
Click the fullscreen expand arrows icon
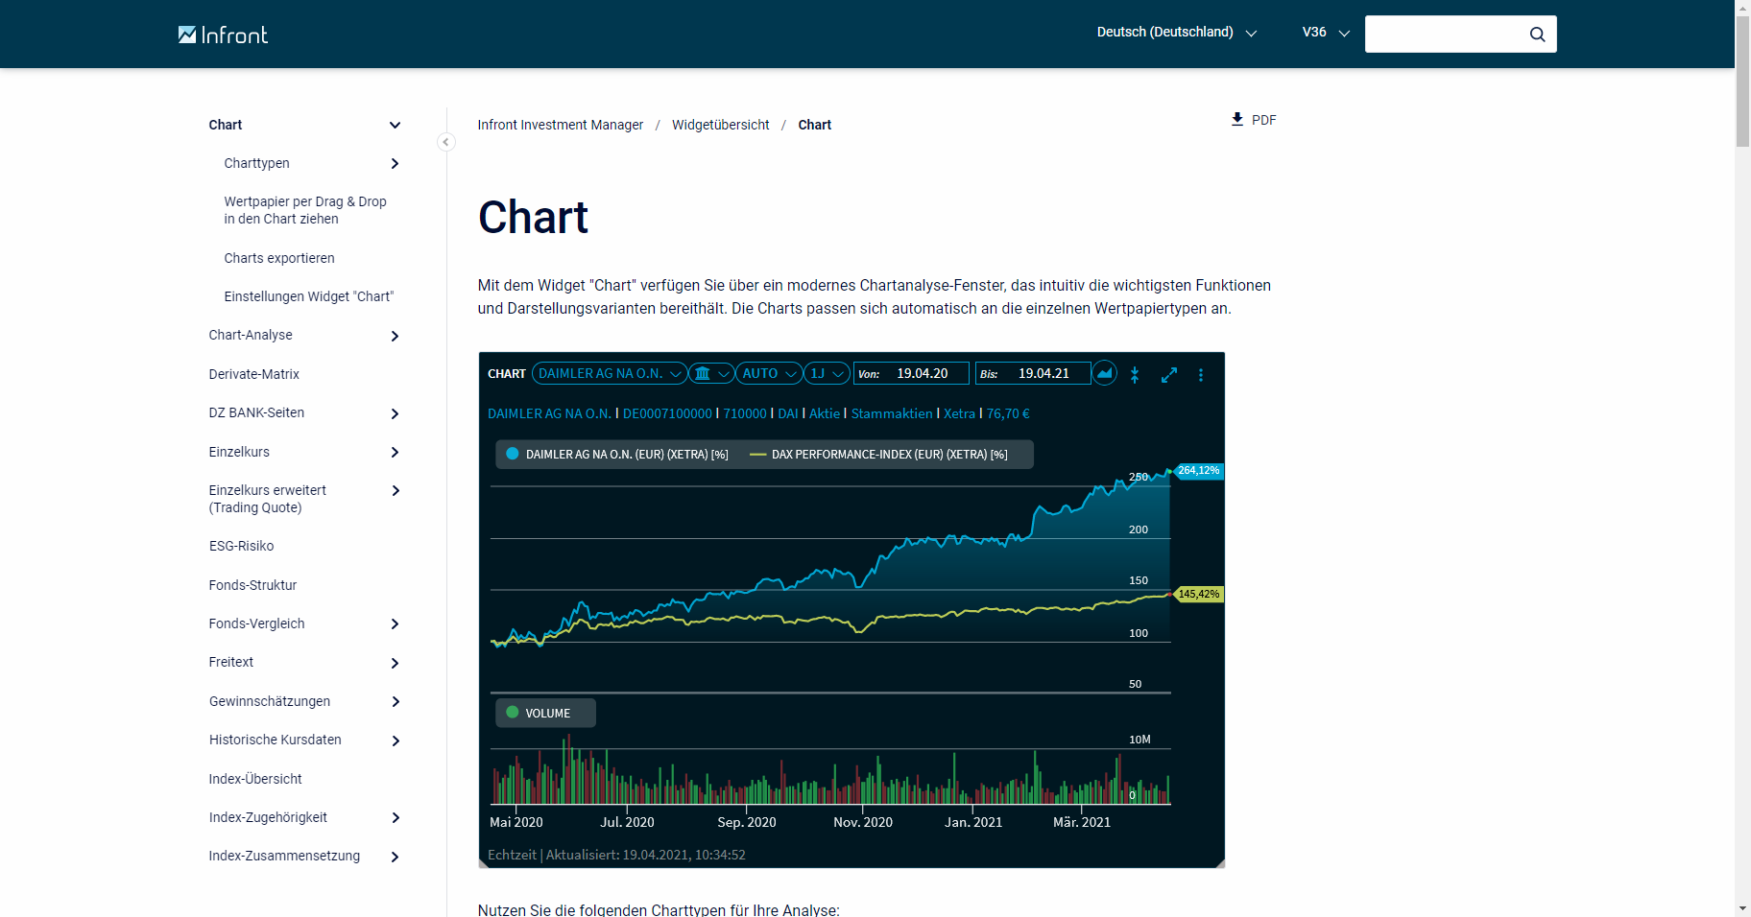pyautogui.click(x=1168, y=375)
